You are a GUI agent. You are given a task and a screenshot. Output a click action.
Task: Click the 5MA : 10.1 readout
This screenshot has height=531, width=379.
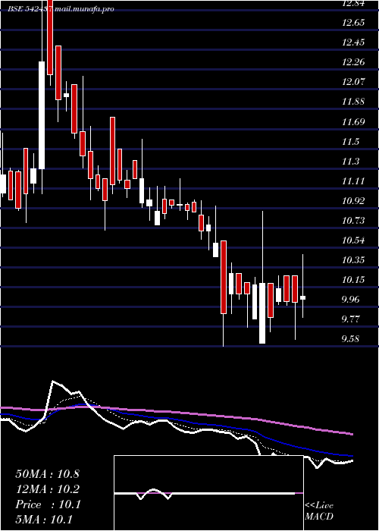pos(44,520)
